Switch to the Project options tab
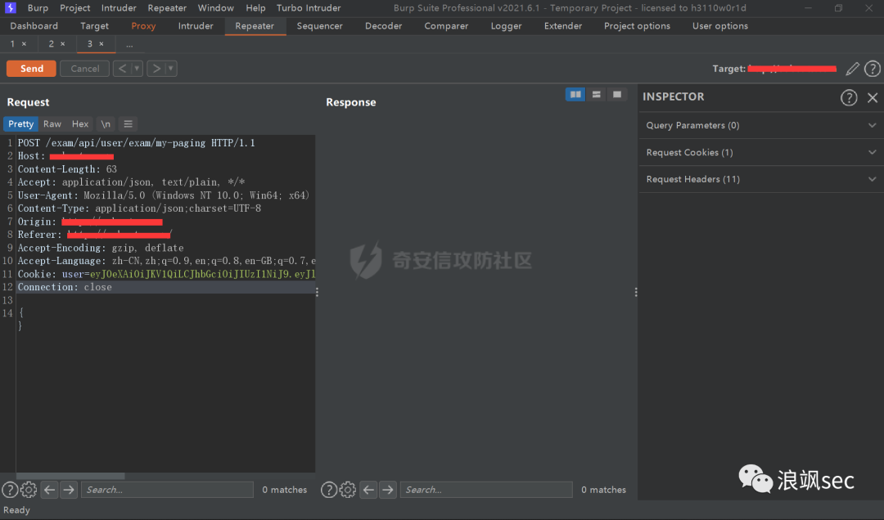884x520 pixels. tap(637, 26)
